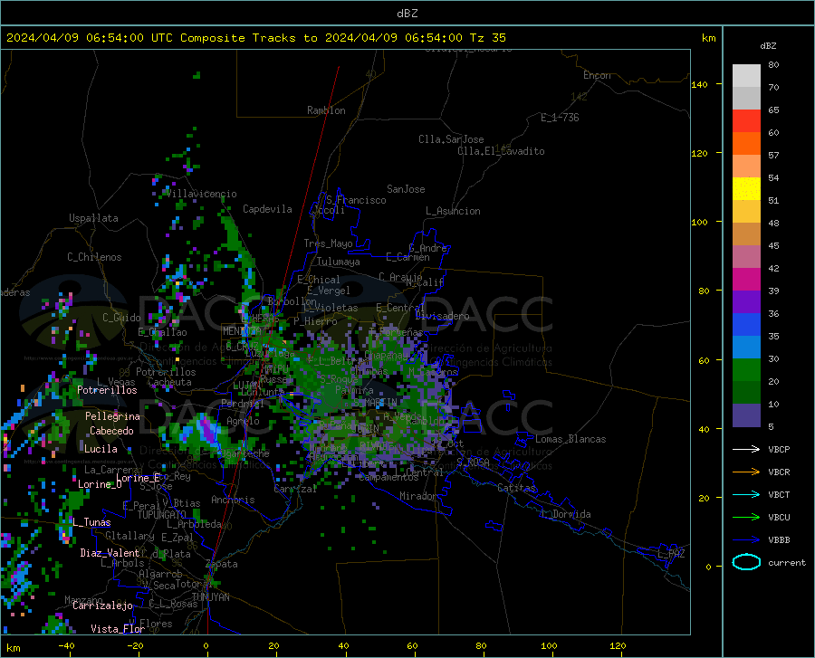815x658 pixels.
Task: Pick the light gray 70-80 dBZ swatch
Action: 746,76
